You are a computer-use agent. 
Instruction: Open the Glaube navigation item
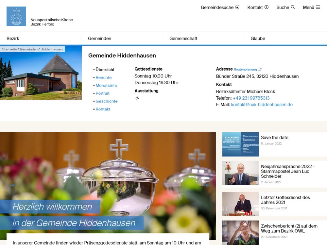pos(258,39)
